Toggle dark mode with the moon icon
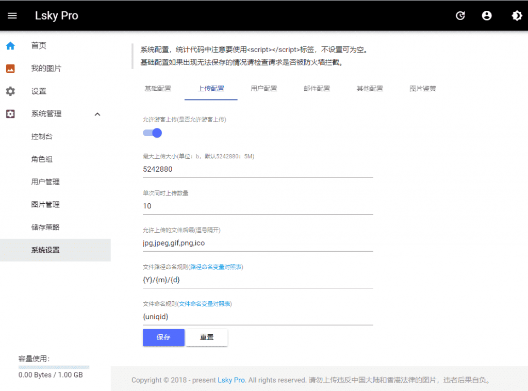The image size is (528, 391). click(x=517, y=16)
